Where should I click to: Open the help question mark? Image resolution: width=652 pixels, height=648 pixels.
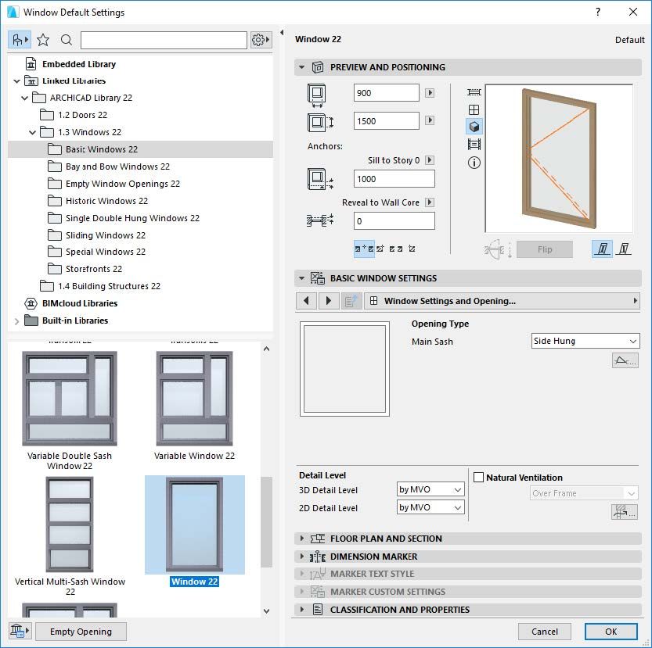pyautogui.click(x=597, y=12)
